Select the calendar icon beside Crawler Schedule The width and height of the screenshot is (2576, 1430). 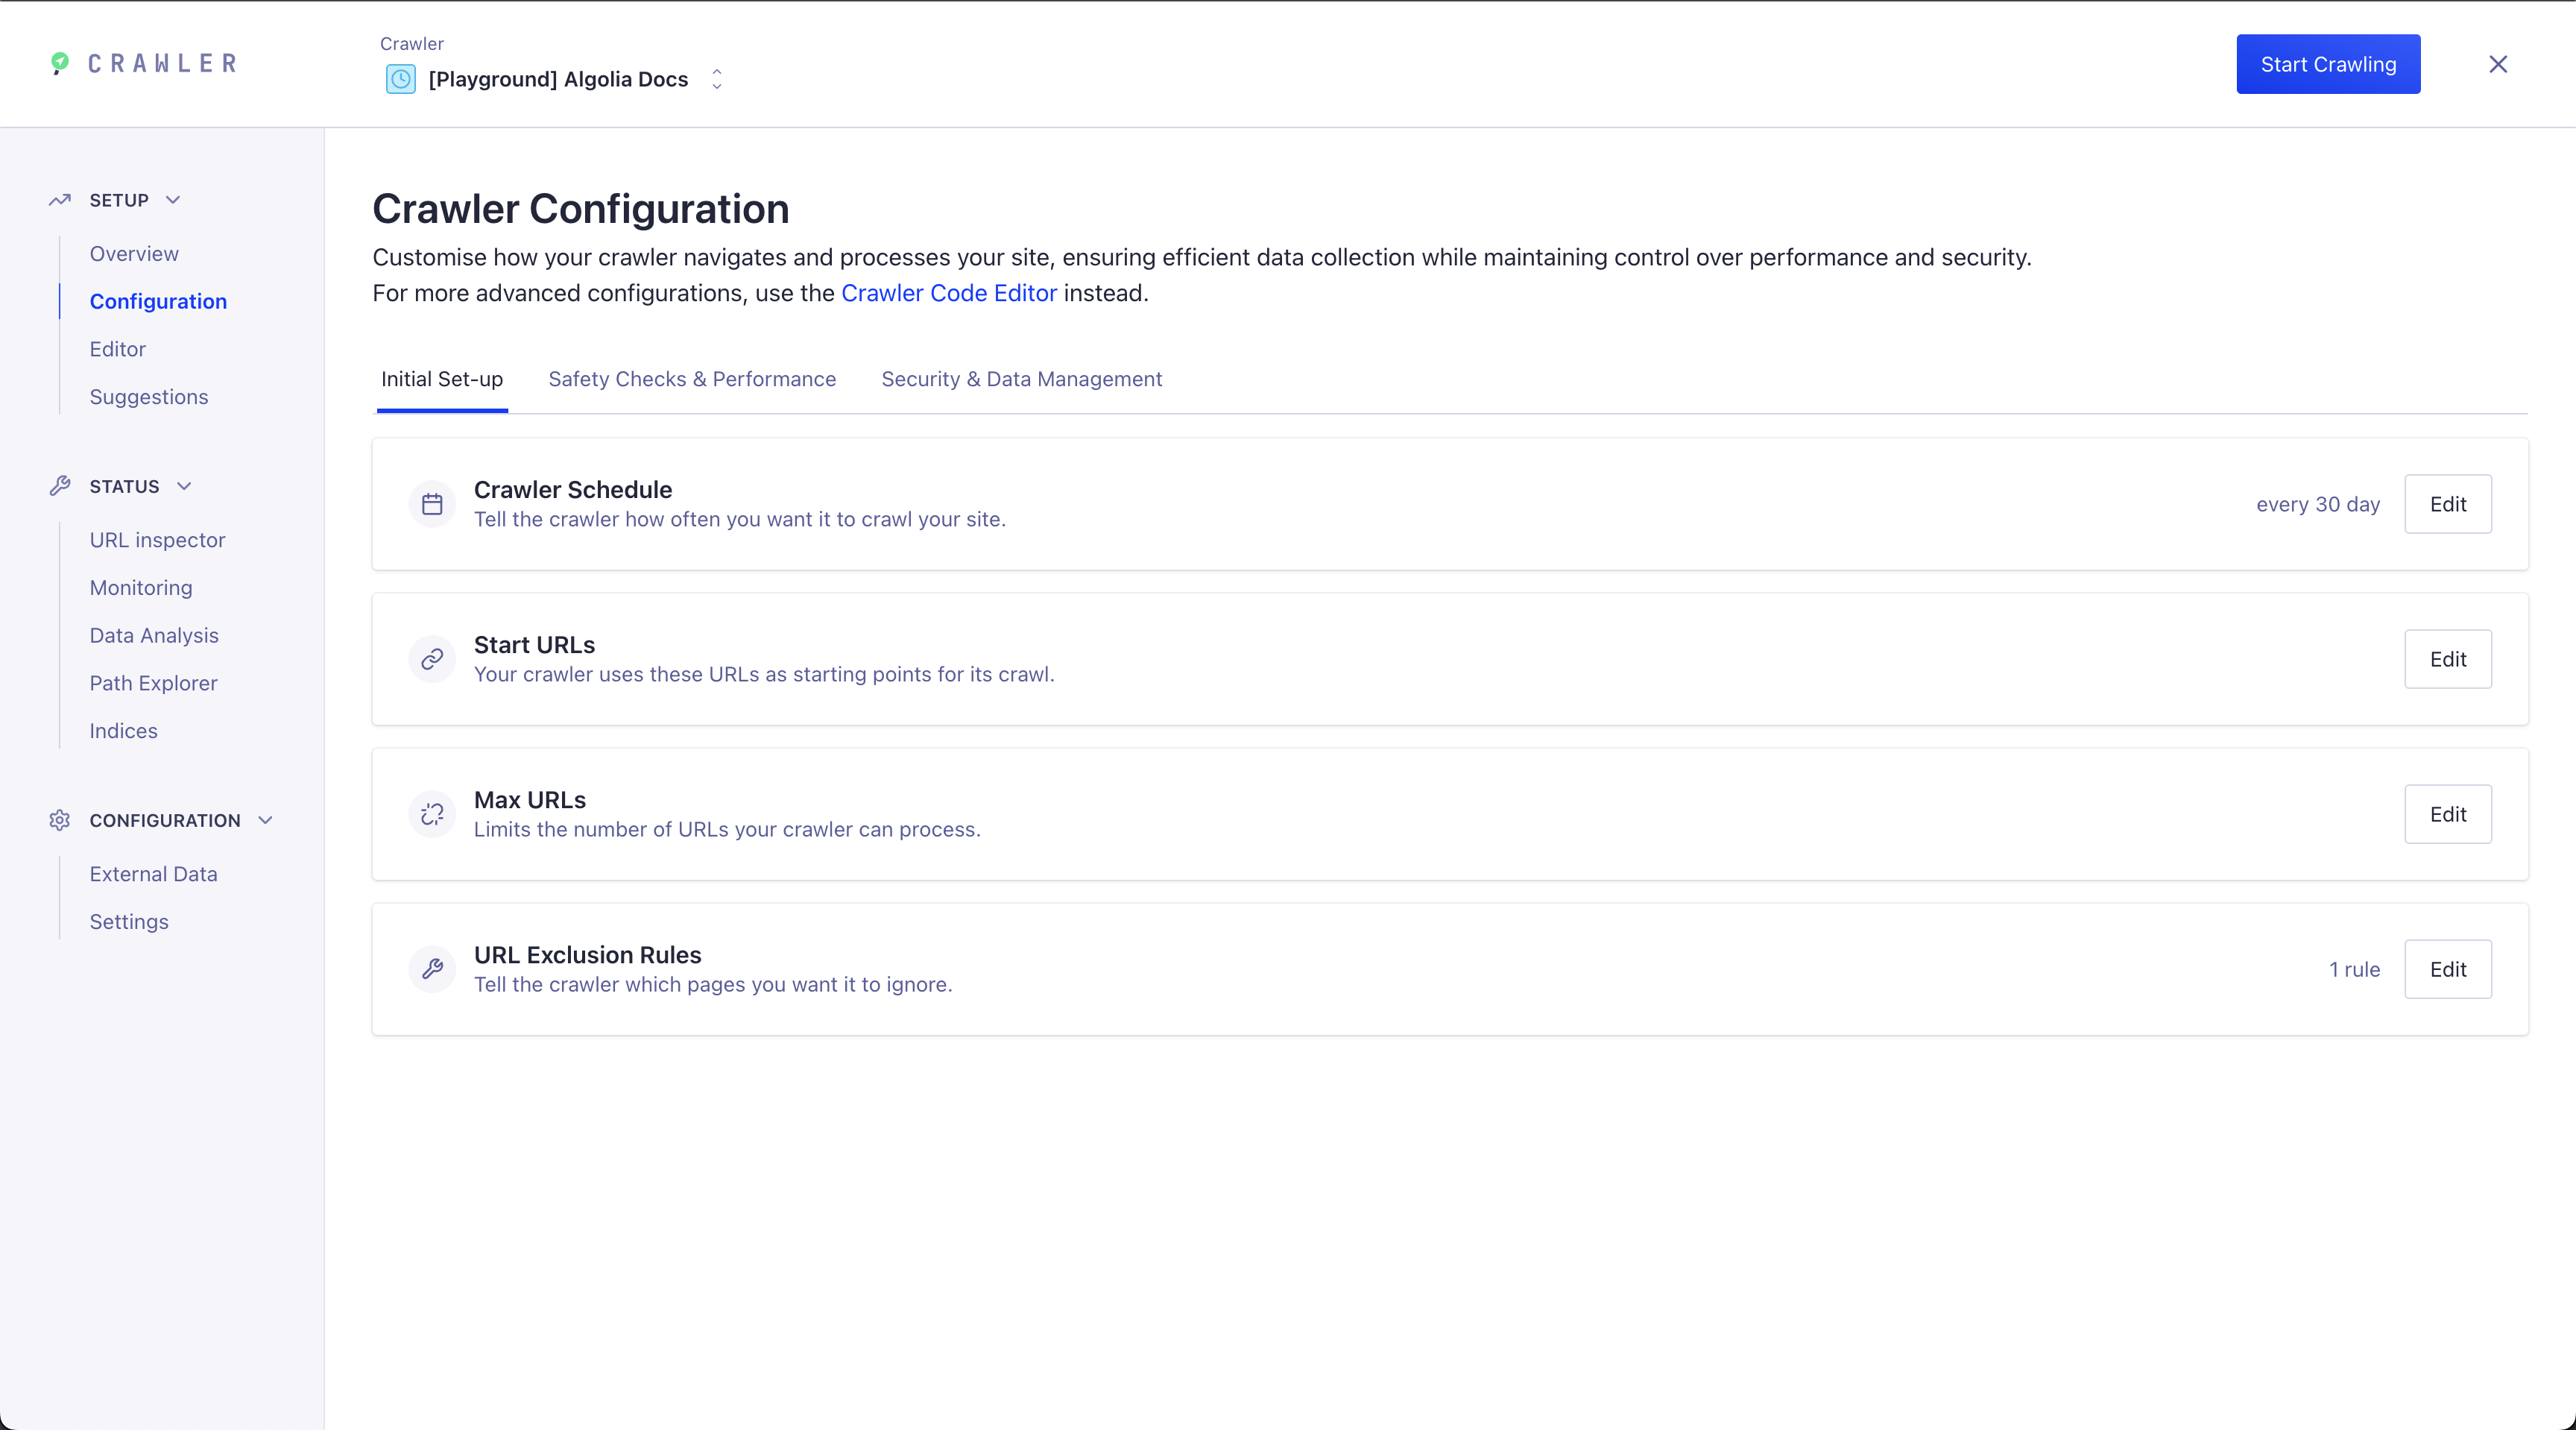[432, 504]
